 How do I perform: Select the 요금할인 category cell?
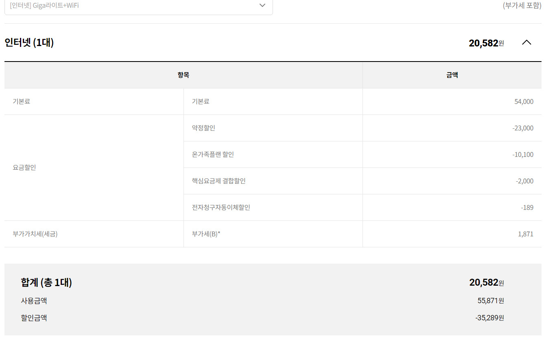click(x=24, y=167)
